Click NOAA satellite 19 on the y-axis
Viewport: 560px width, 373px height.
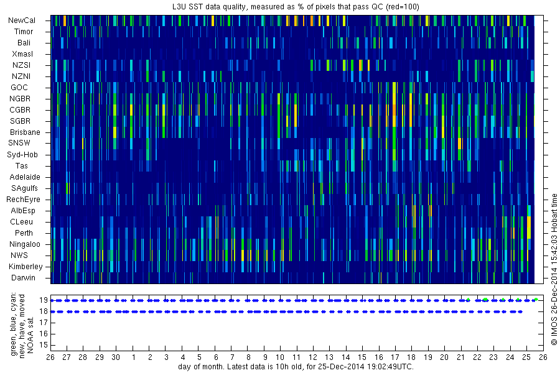click(44, 300)
